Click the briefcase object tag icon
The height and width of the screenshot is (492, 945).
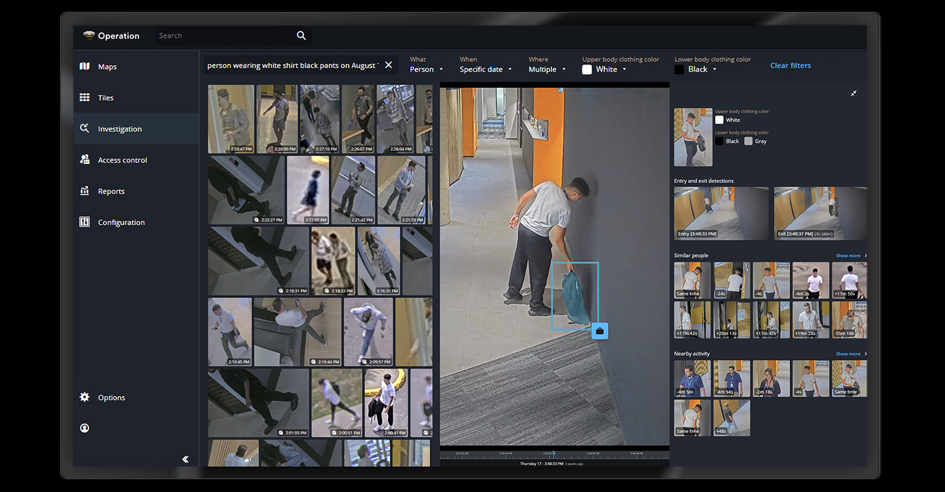pos(600,331)
